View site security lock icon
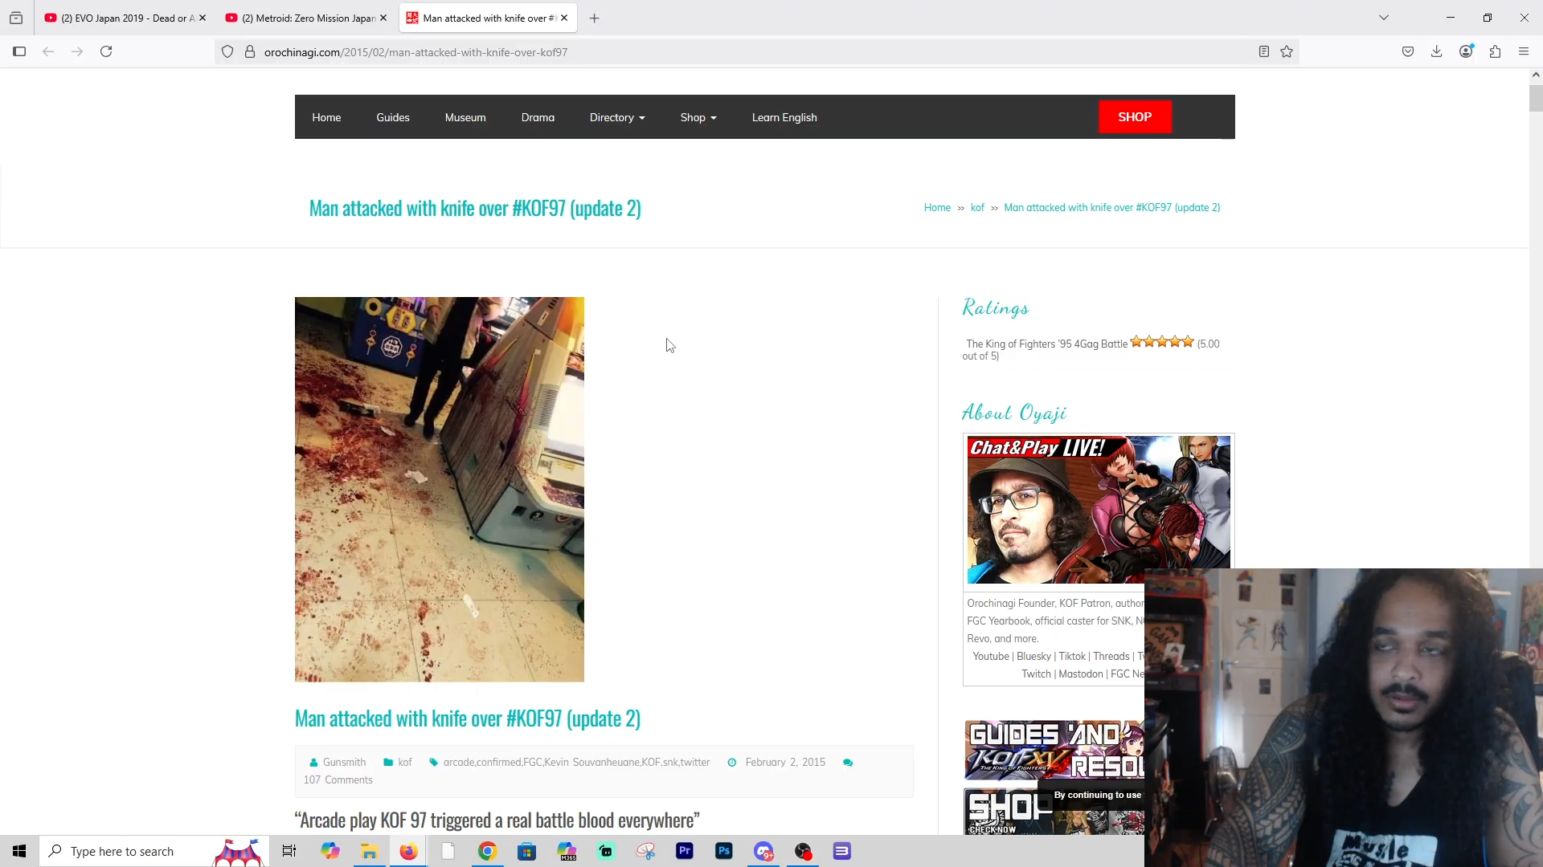This screenshot has height=867, width=1543. 250,51
